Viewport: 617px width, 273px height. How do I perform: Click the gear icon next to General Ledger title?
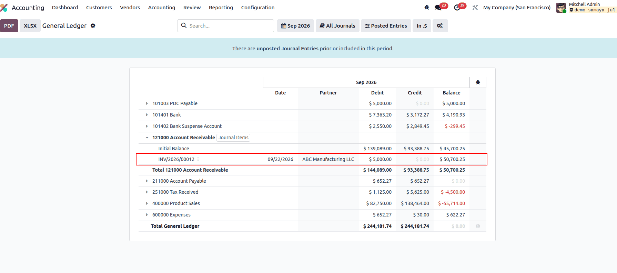[x=93, y=26]
